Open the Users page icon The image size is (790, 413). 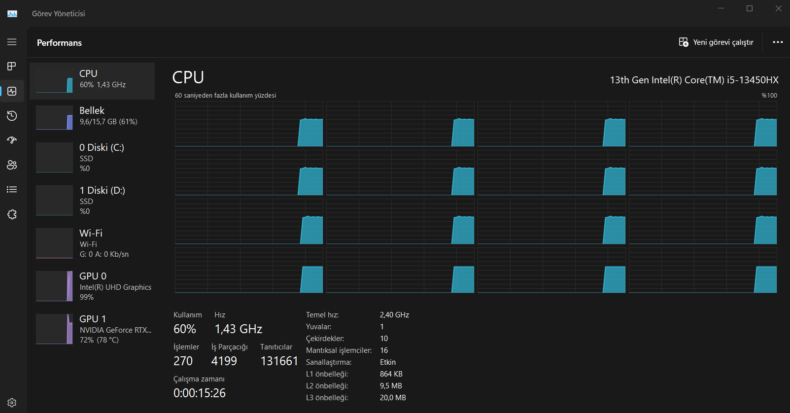click(x=12, y=165)
